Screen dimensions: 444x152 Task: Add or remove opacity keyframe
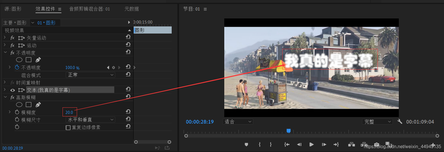pos(113,68)
